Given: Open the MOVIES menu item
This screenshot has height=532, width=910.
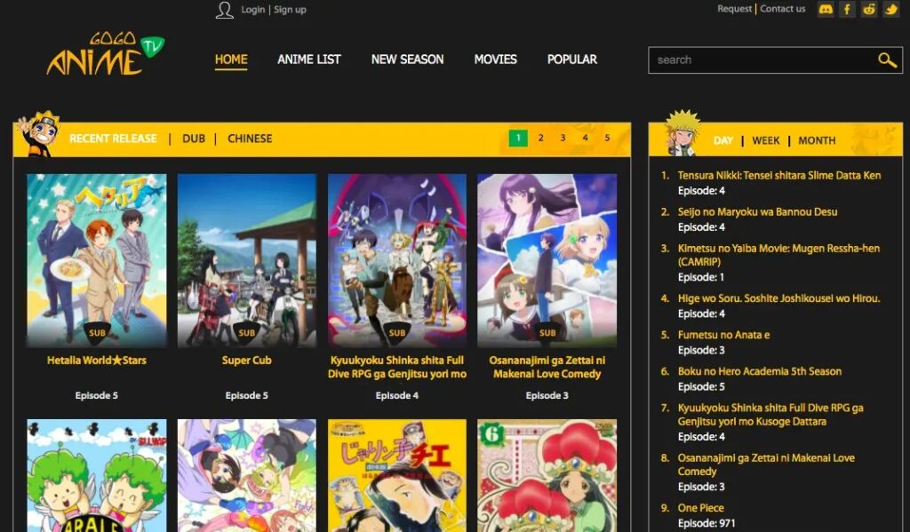Looking at the screenshot, I should (x=495, y=60).
